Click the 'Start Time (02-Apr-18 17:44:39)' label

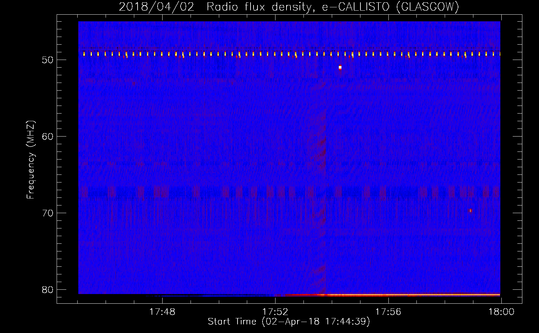point(289,322)
